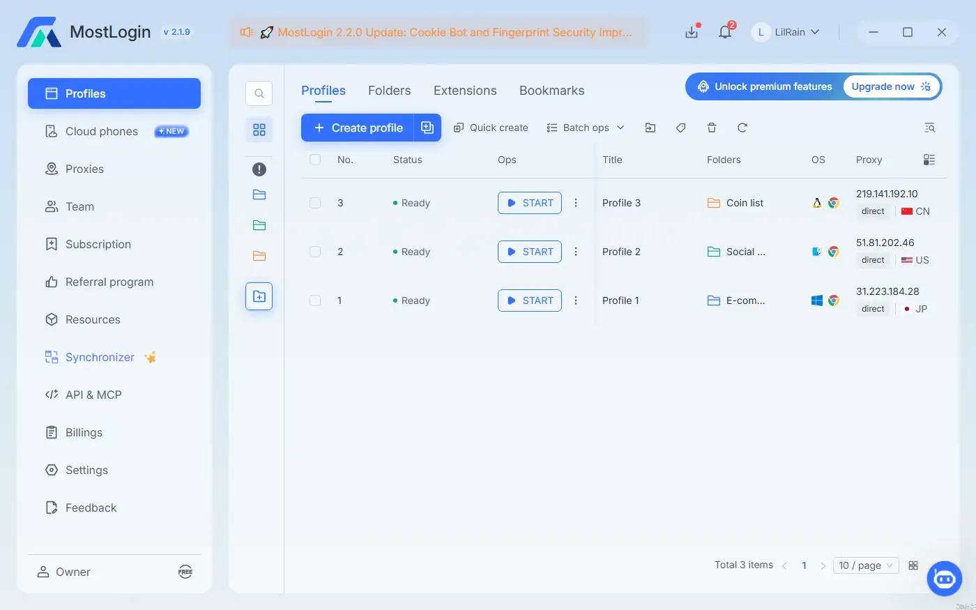Go to the previous page arrow
Screen dimensions: 976x610
(x=784, y=565)
